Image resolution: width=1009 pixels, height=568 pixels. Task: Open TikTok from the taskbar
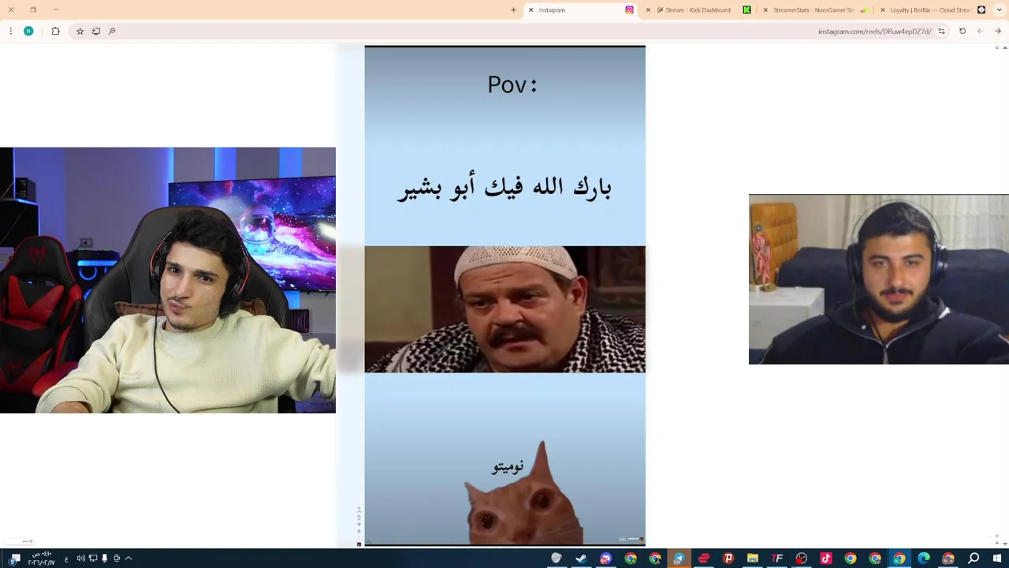click(x=826, y=559)
